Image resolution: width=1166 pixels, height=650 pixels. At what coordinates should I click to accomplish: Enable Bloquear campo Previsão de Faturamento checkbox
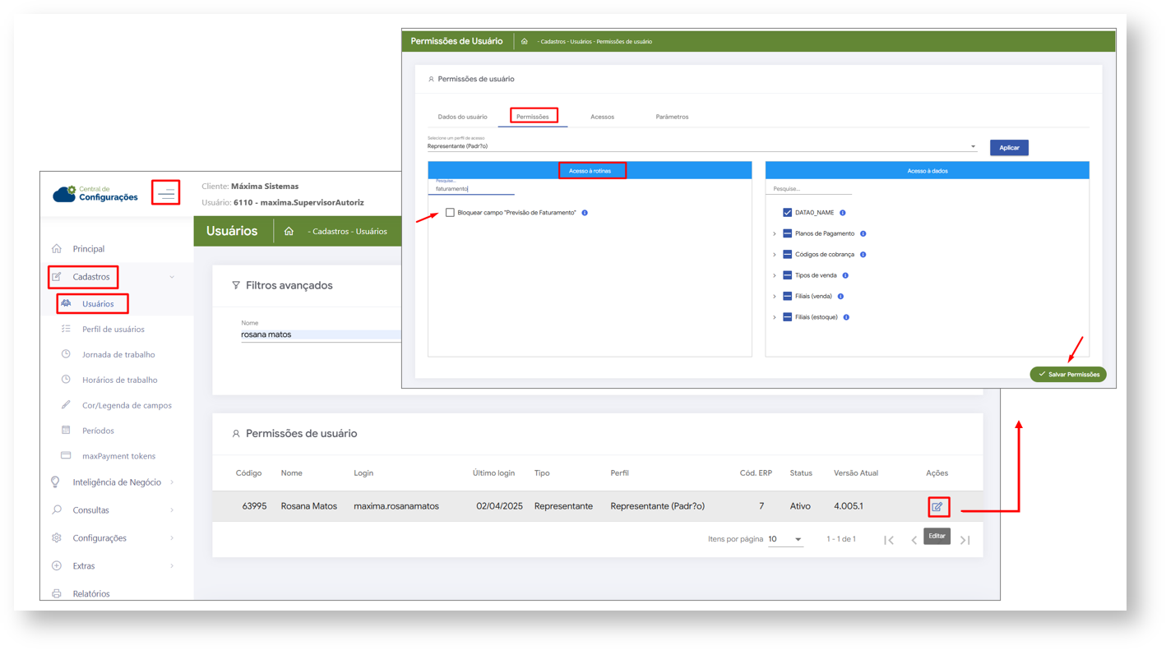tap(450, 213)
